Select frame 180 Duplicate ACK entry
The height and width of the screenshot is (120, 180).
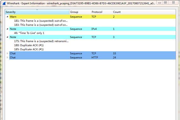click(x=29, y=45)
